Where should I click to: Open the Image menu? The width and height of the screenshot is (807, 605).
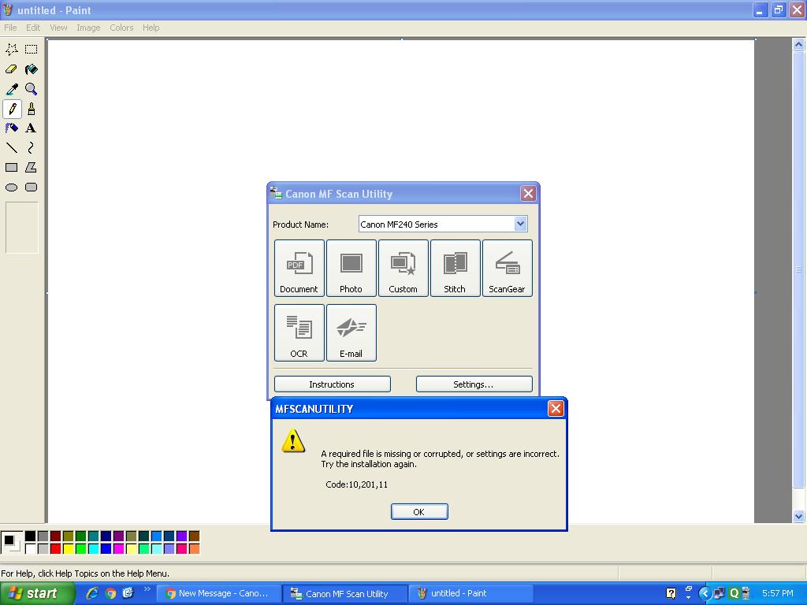tap(88, 28)
